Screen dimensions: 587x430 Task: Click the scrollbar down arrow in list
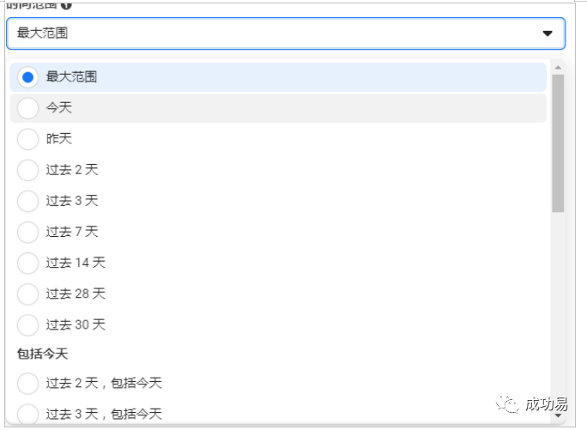coord(558,415)
